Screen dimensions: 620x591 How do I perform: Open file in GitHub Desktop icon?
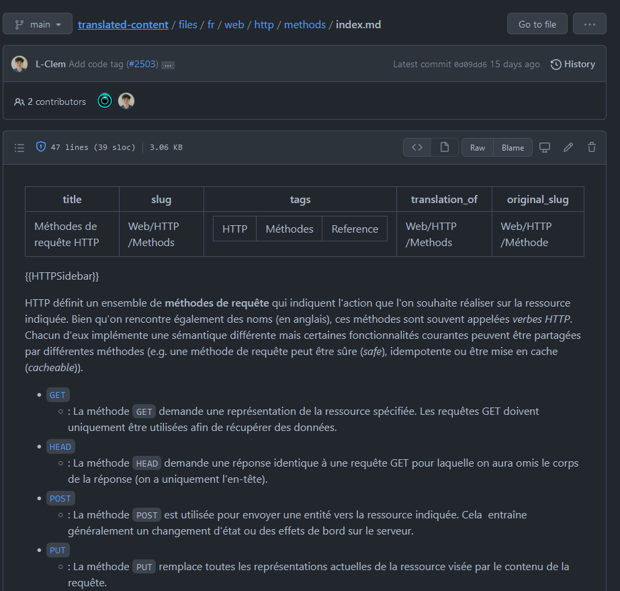tap(545, 147)
